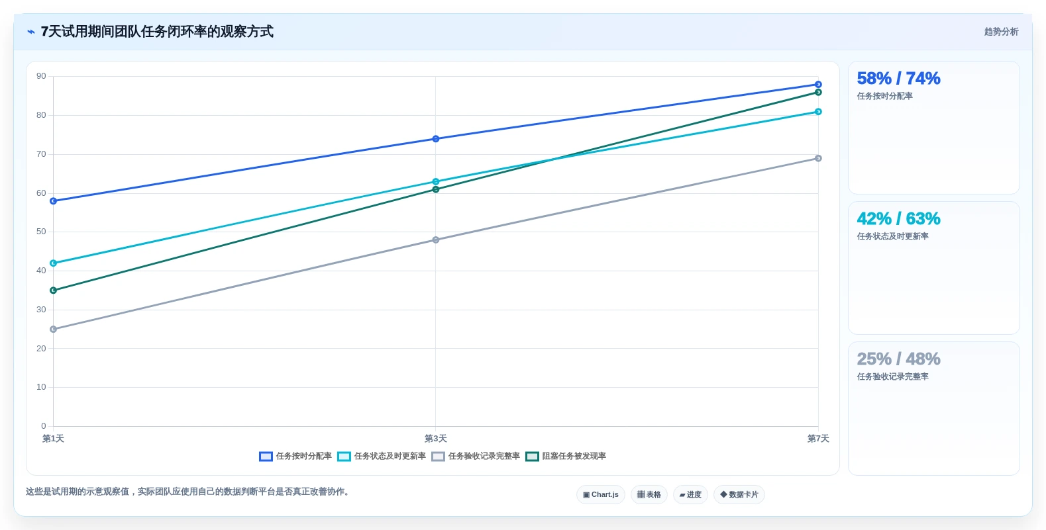The image size is (1046, 530).
Task: Click the 58% / 74% stat card
Action: coord(934,128)
